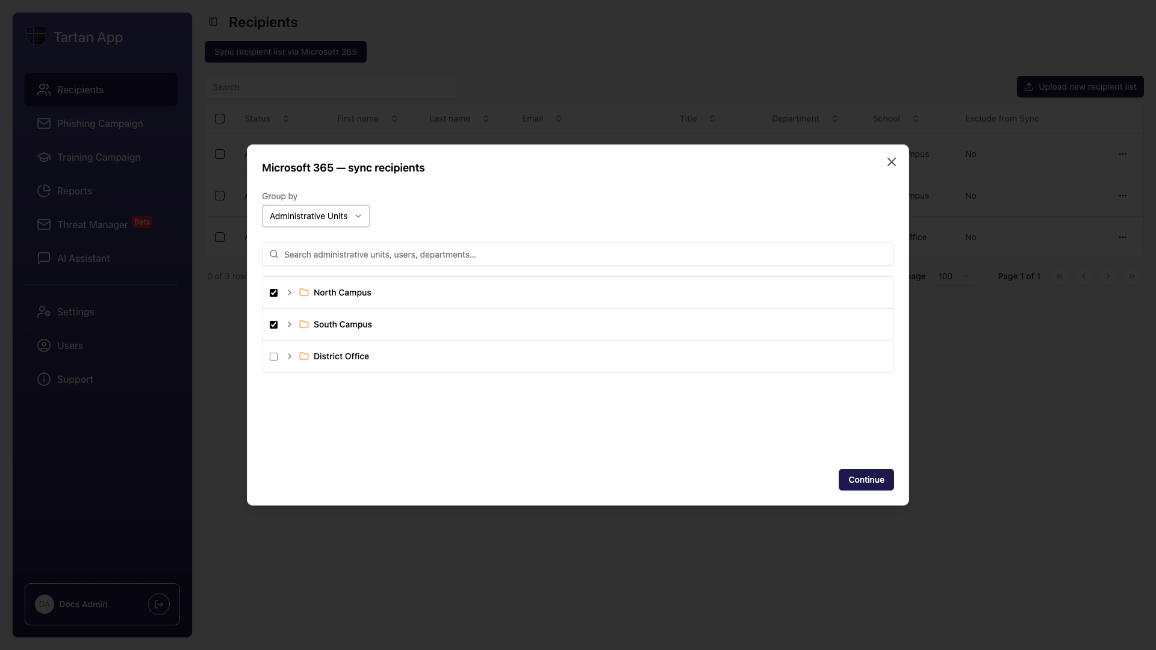Select the South Campus row label
This screenshot has height=650, width=1156.
pyautogui.click(x=343, y=324)
